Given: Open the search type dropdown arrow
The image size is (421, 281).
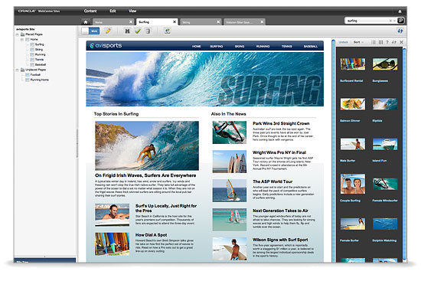Looking at the screenshot, I should pyautogui.click(x=394, y=21).
